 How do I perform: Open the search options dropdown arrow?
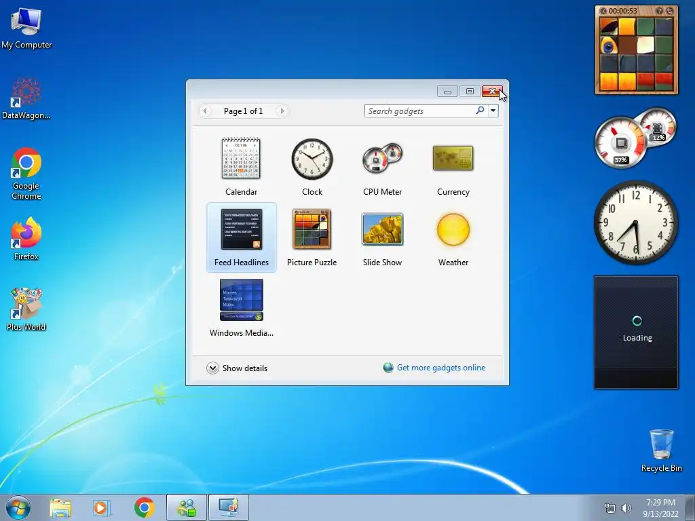click(493, 111)
